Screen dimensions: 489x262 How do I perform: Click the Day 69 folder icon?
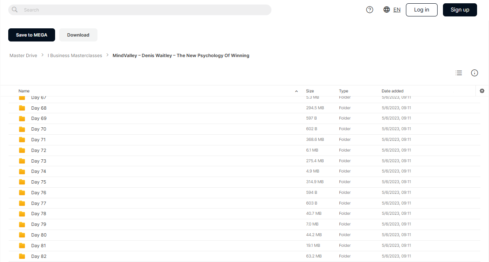22,118
